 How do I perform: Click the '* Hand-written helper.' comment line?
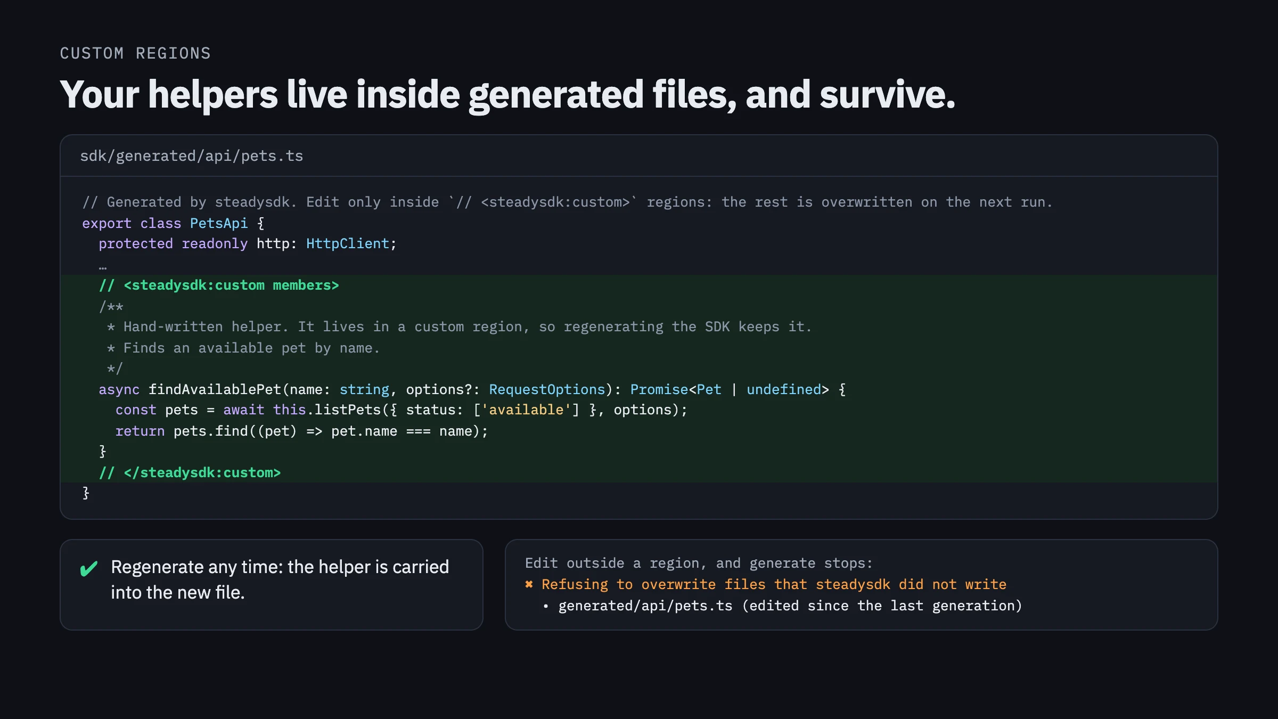click(459, 327)
